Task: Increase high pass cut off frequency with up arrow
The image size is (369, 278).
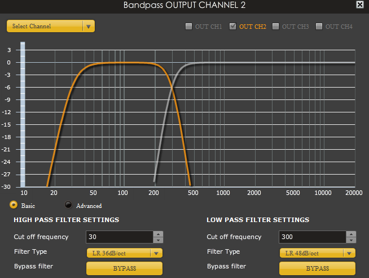Action: [x=158, y=234]
